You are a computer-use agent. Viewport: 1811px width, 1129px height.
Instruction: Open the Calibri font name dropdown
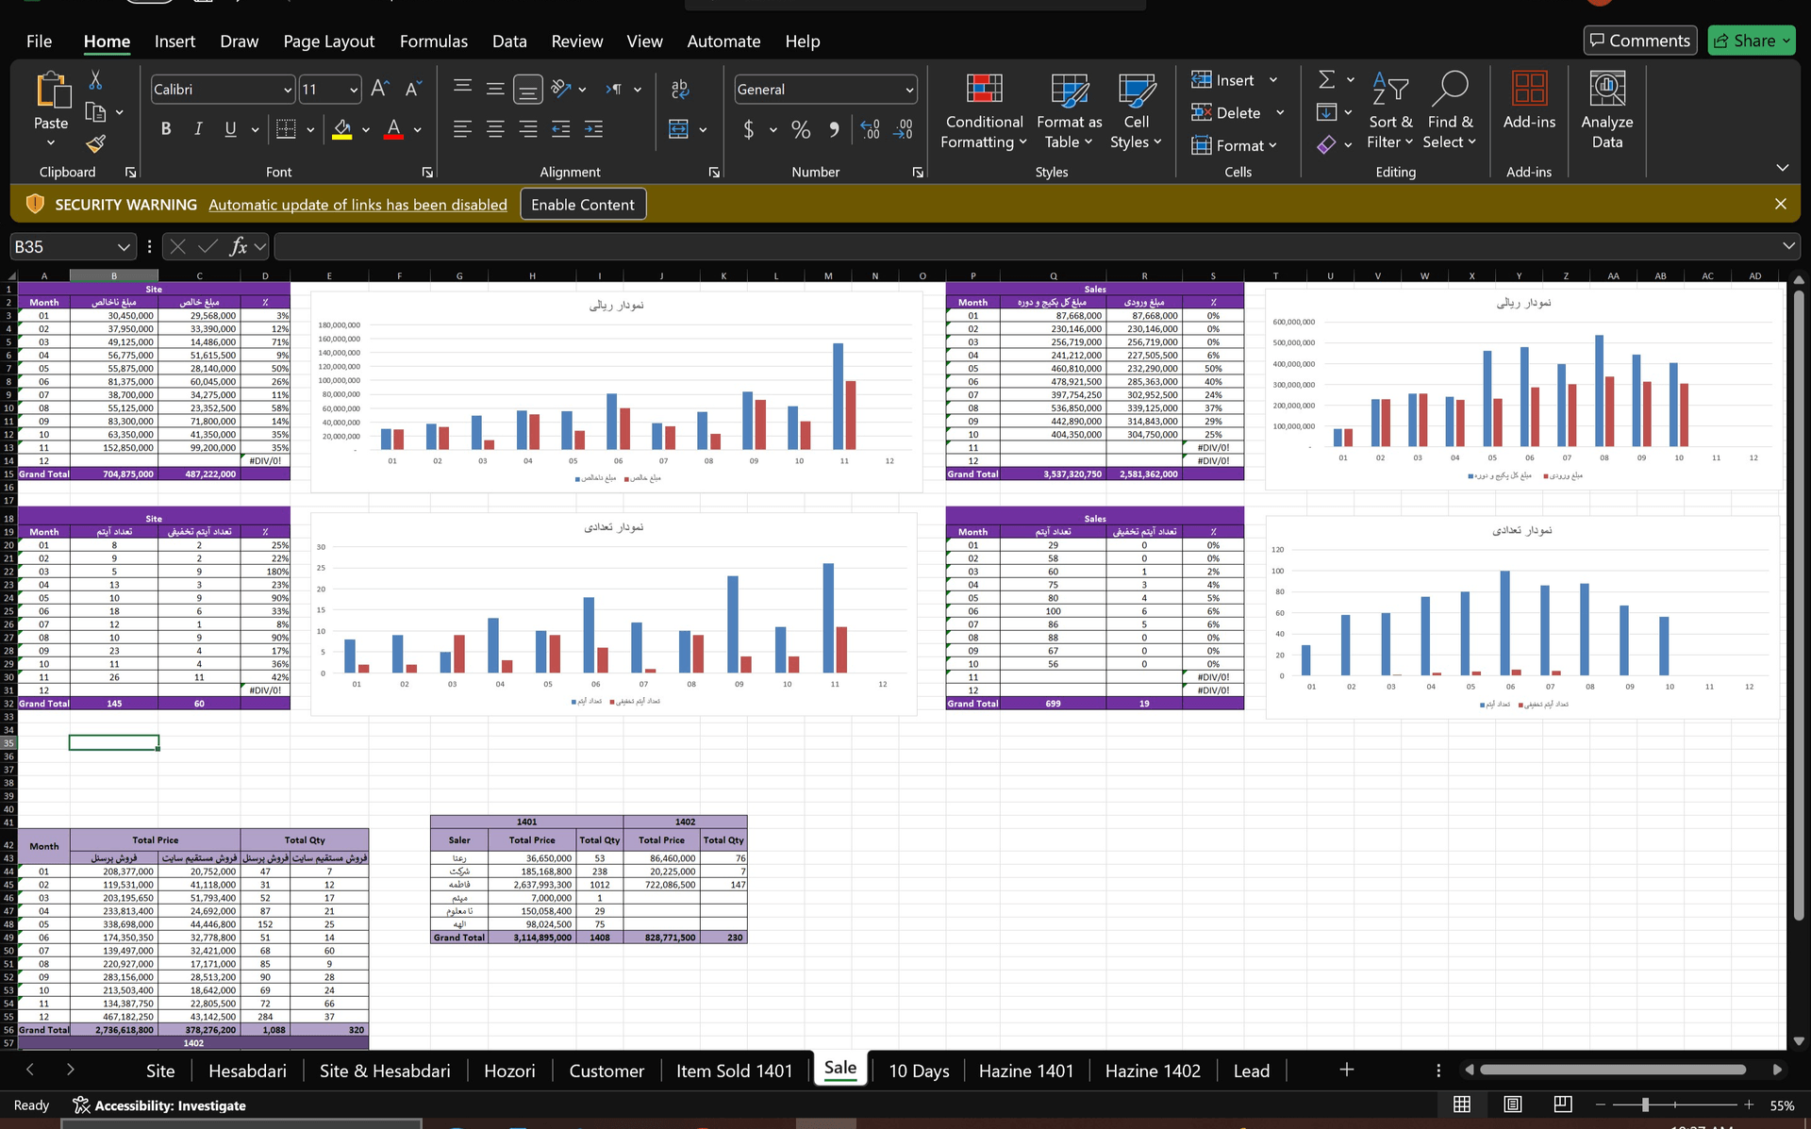point(288,90)
